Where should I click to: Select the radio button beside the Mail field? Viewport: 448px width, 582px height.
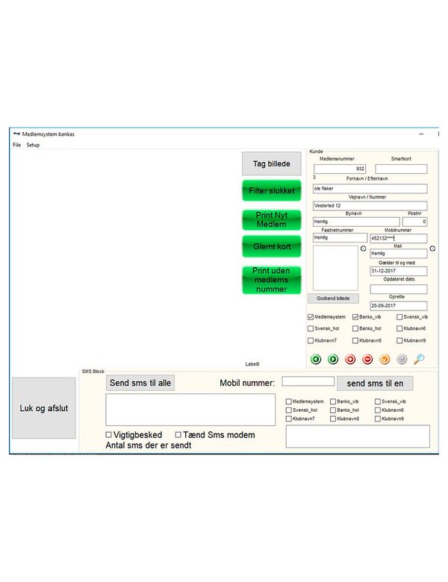432,248
